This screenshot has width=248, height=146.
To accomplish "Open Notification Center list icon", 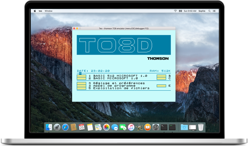I will (214, 11).
